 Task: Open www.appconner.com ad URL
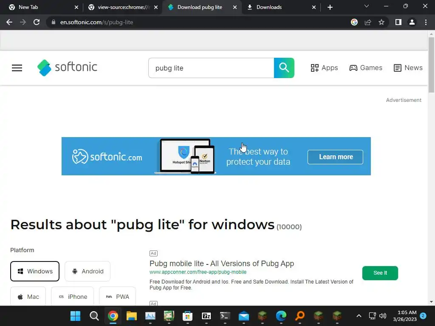pos(198,272)
